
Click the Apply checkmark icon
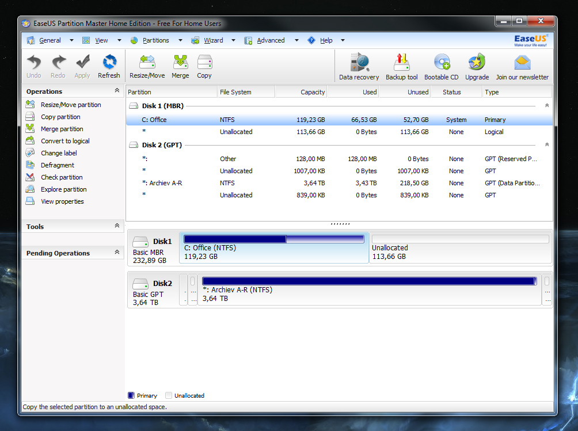tap(82, 62)
